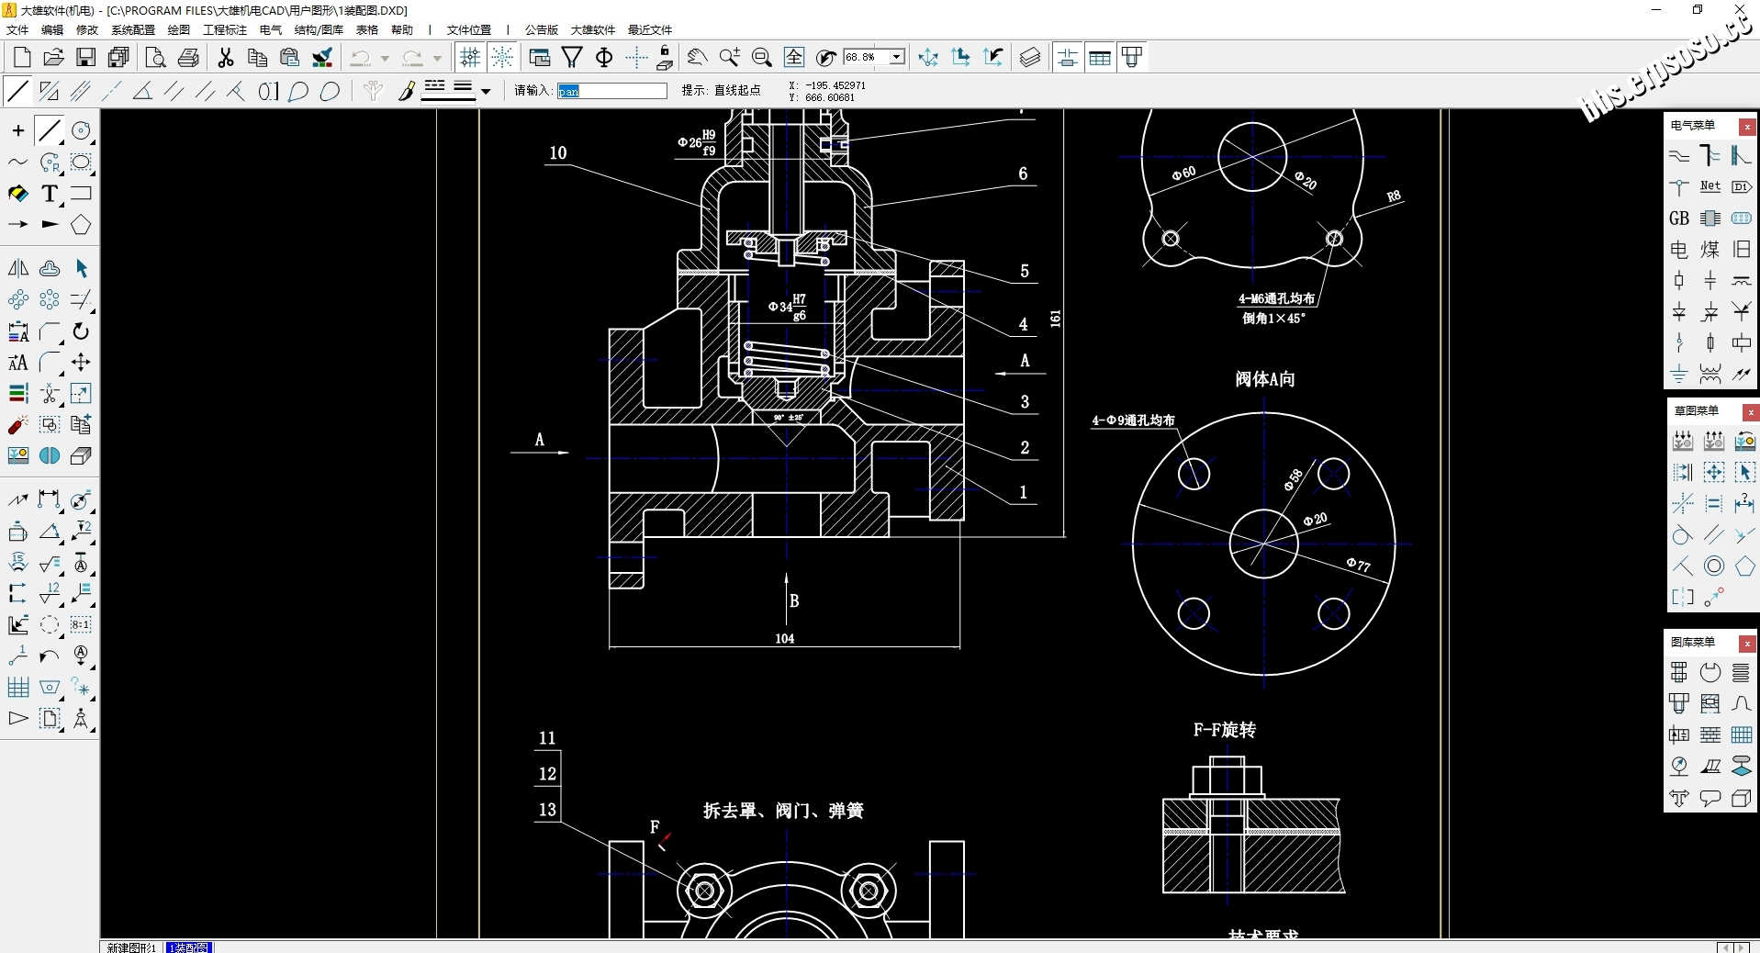
Task: Select the polygon tool in left toolbox
Action: pos(82,225)
